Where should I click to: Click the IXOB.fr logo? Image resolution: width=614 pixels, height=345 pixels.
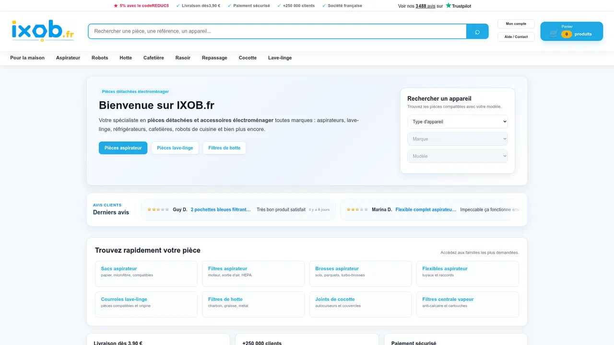coord(43,30)
